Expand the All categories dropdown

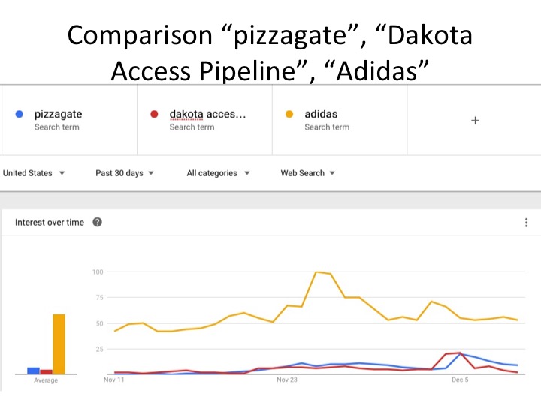(217, 173)
